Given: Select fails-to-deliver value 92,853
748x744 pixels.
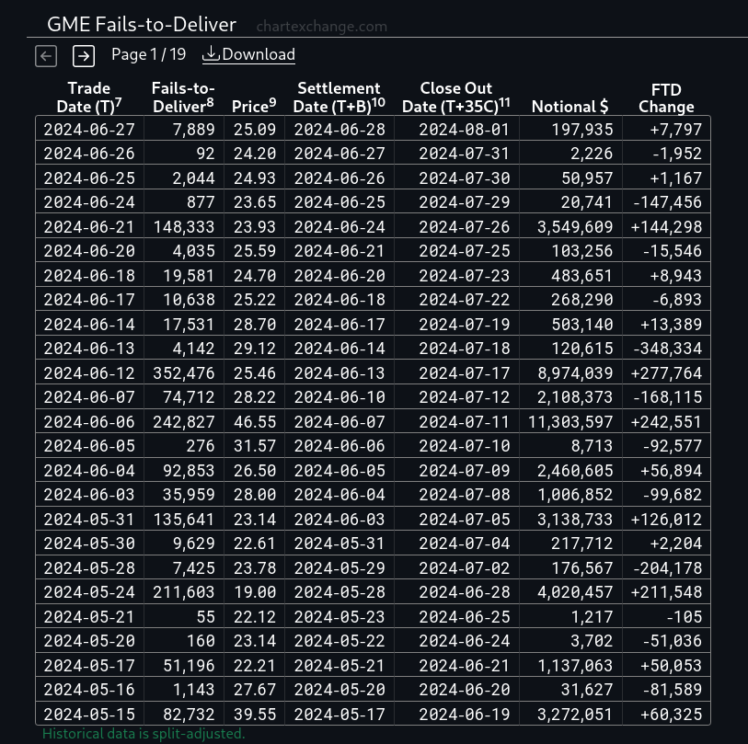Looking at the screenshot, I should tap(184, 470).
